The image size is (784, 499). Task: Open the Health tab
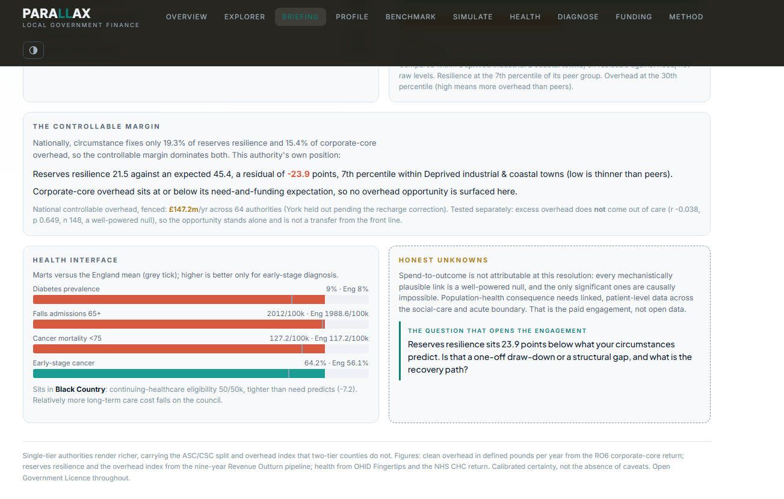click(x=525, y=17)
